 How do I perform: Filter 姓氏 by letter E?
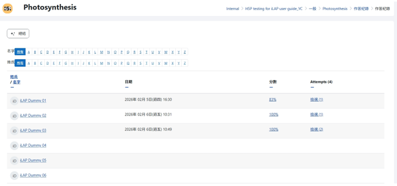click(53, 63)
